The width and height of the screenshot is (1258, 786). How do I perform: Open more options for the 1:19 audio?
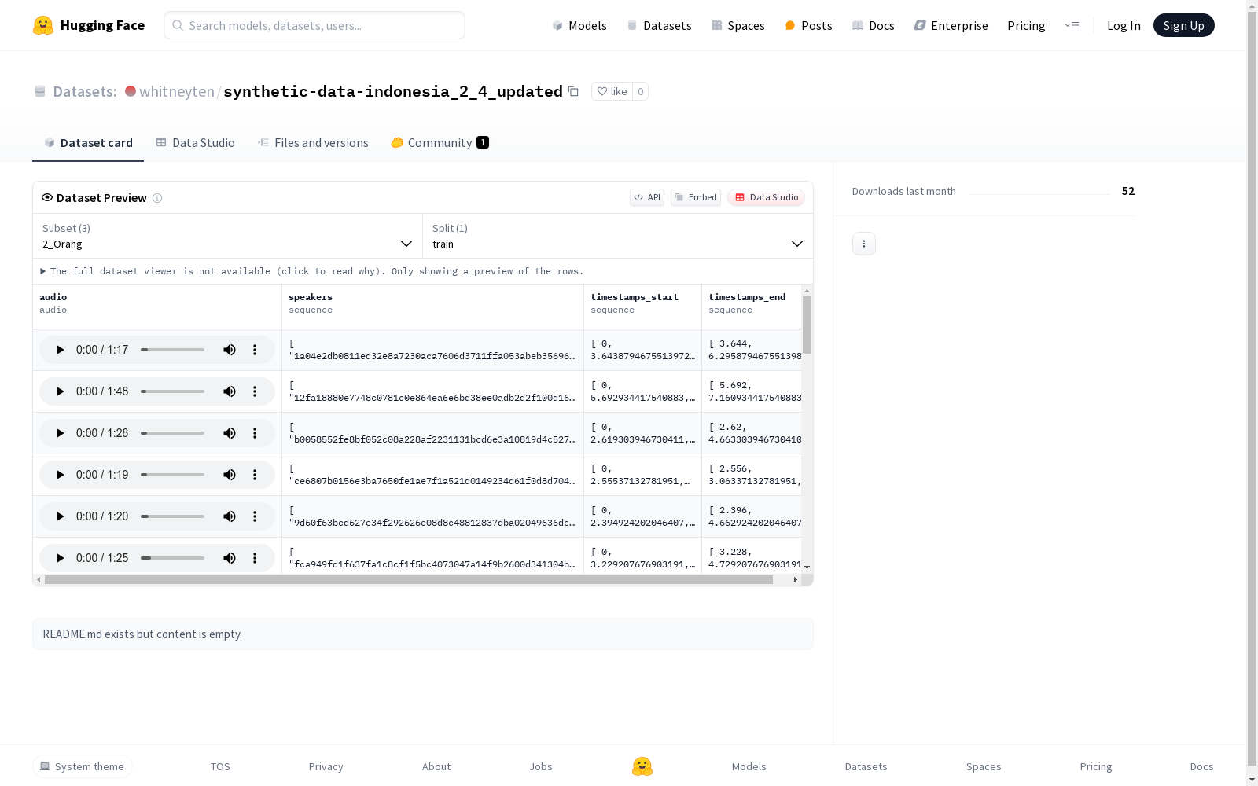(x=255, y=475)
